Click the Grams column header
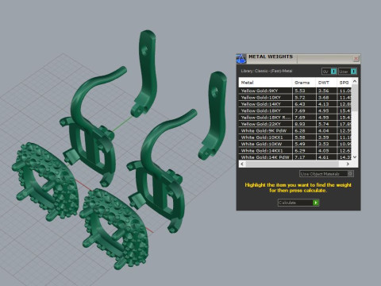381x286 pixels. tap(304, 83)
